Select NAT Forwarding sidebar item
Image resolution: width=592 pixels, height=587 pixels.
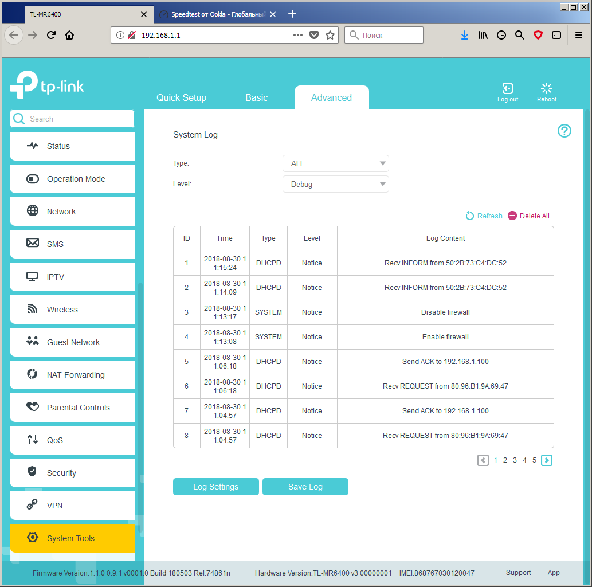pos(72,375)
